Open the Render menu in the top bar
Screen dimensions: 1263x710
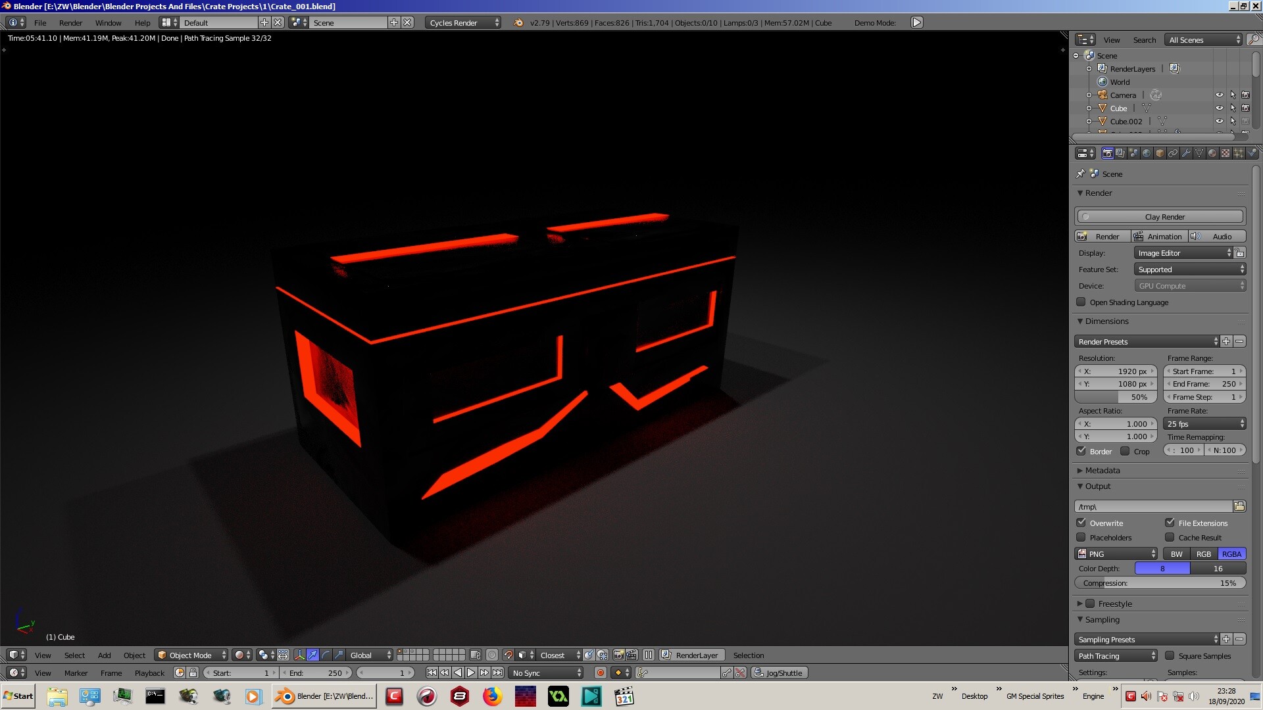coord(70,22)
